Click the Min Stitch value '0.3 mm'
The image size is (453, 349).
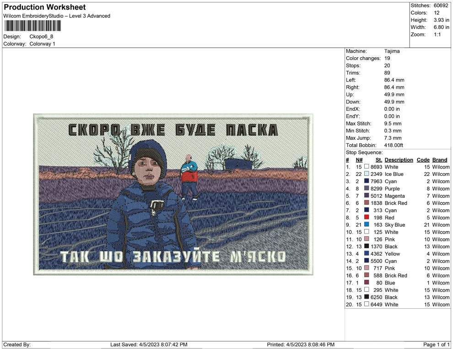click(x=393, y=131)
